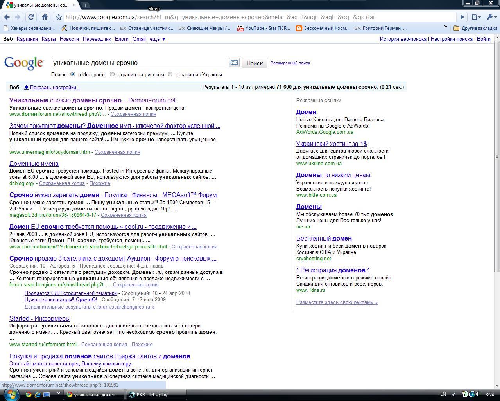Open the Chrome wrench settings menu
The width and height of the screenshot is (500, 401).
point(491,17)
